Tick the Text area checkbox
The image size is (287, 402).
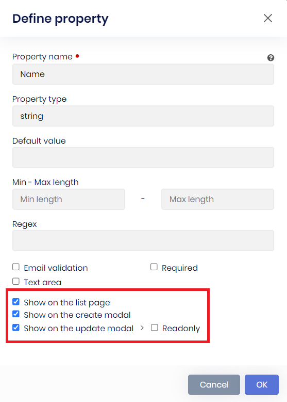(x=16, y=281)
